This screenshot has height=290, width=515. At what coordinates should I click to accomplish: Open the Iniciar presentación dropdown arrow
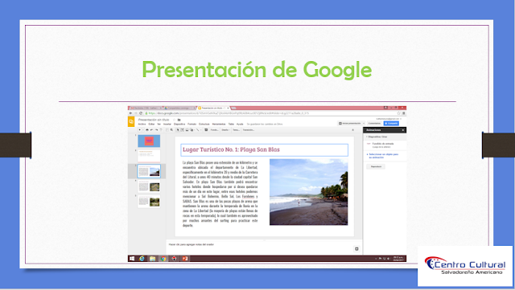[364, 124]
